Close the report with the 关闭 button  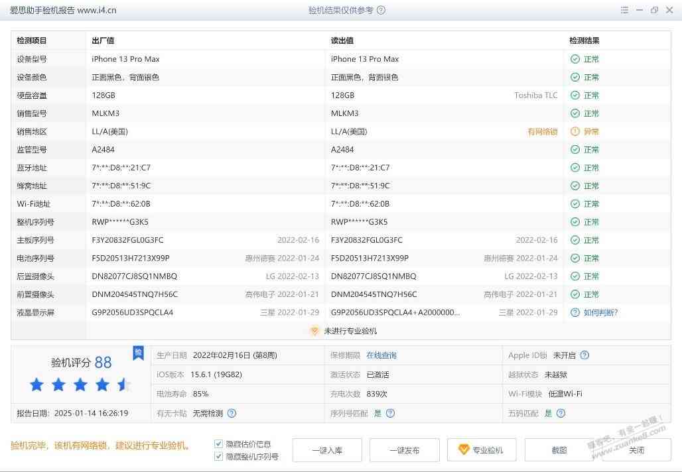[636, 450]
